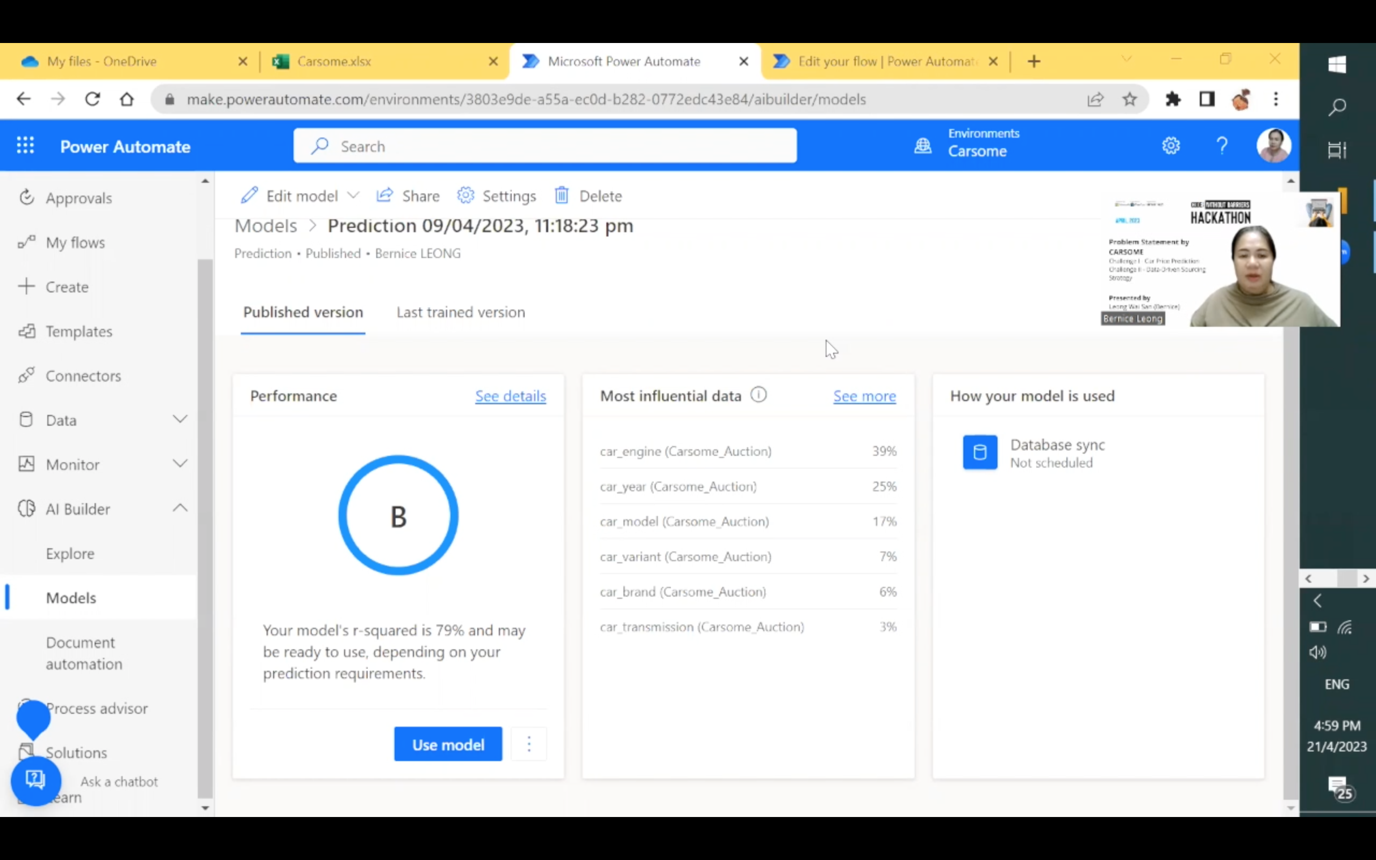Click the Settings gear in header

coord(1171,146)
